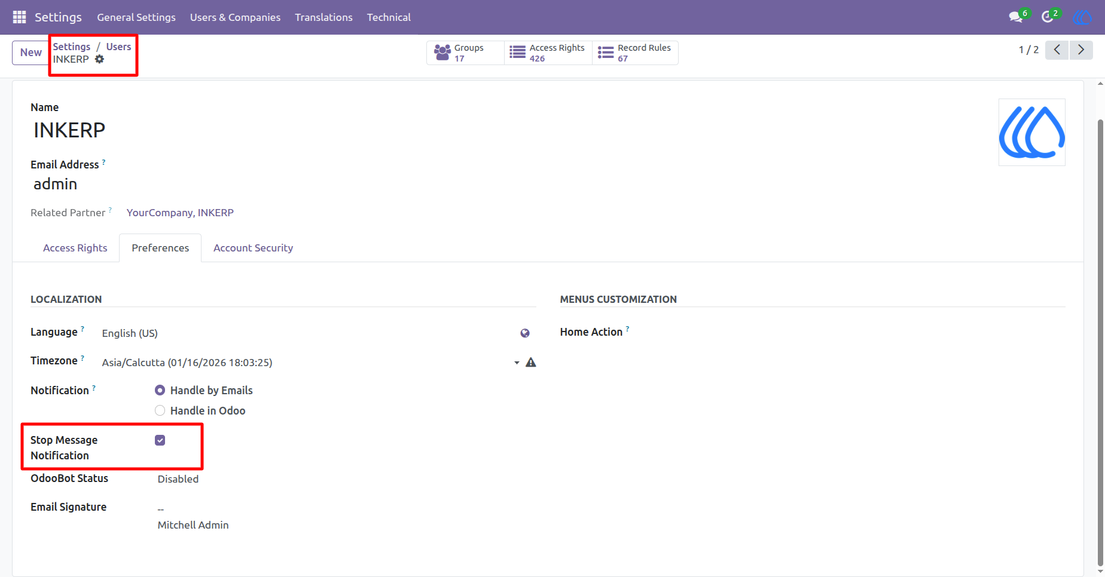Switch to the Access Rights tab

75,248
